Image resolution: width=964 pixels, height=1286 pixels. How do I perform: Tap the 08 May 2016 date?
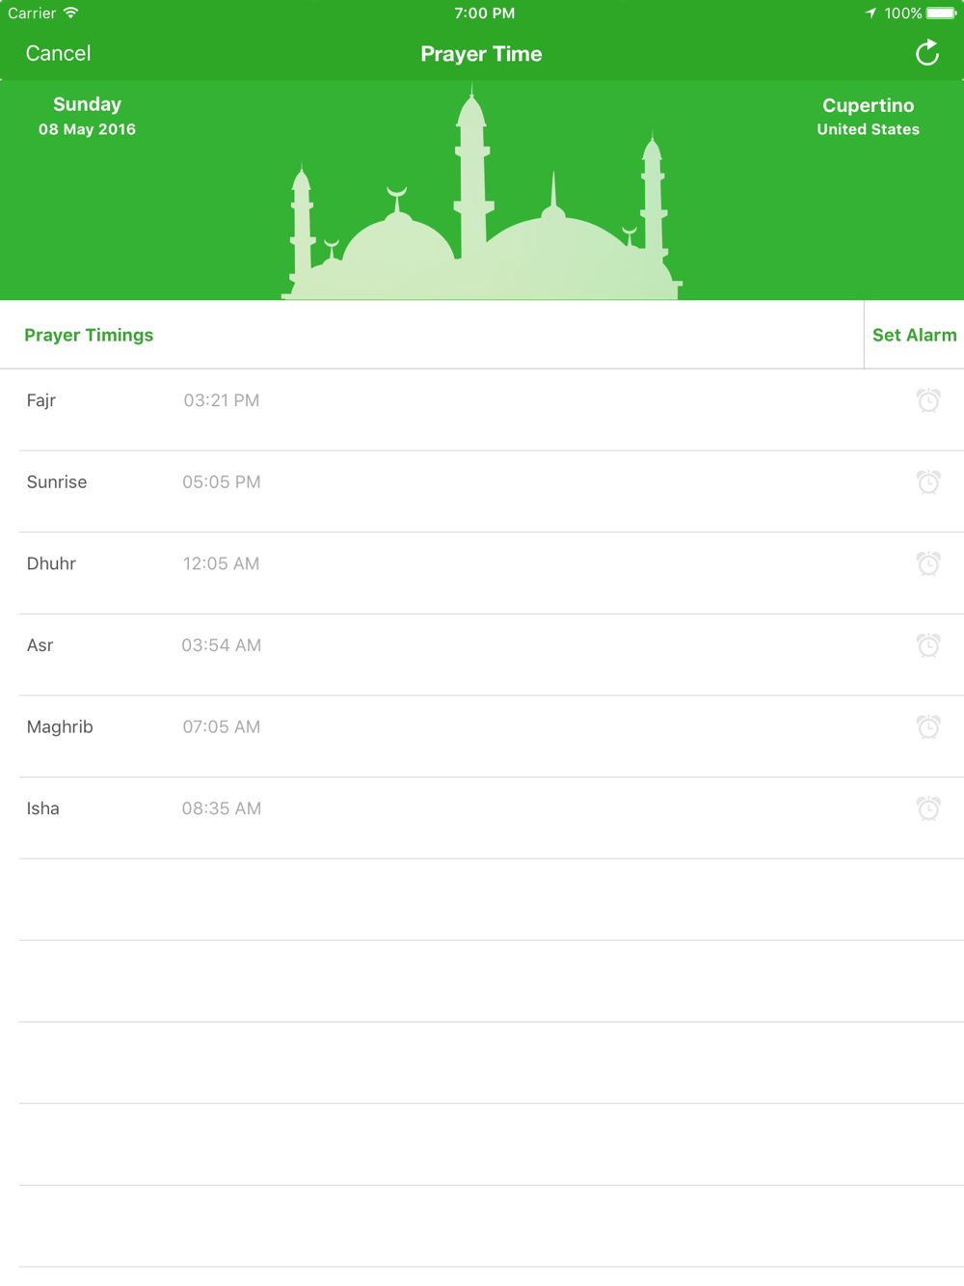87,129
